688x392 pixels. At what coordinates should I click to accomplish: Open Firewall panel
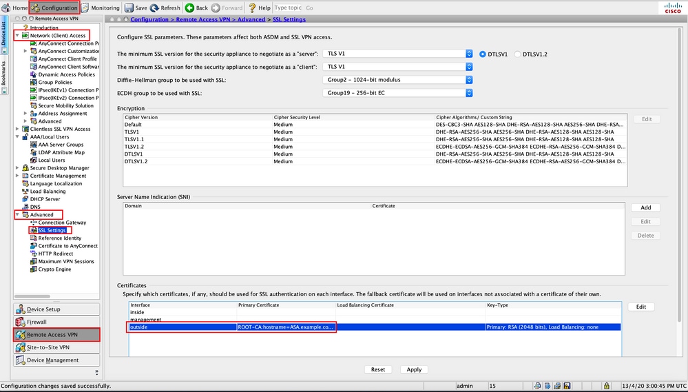click(x=56, y=322)
